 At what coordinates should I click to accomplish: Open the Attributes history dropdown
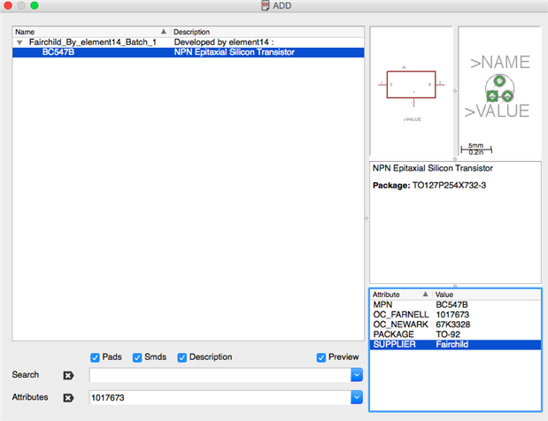(x=357, y=397)
